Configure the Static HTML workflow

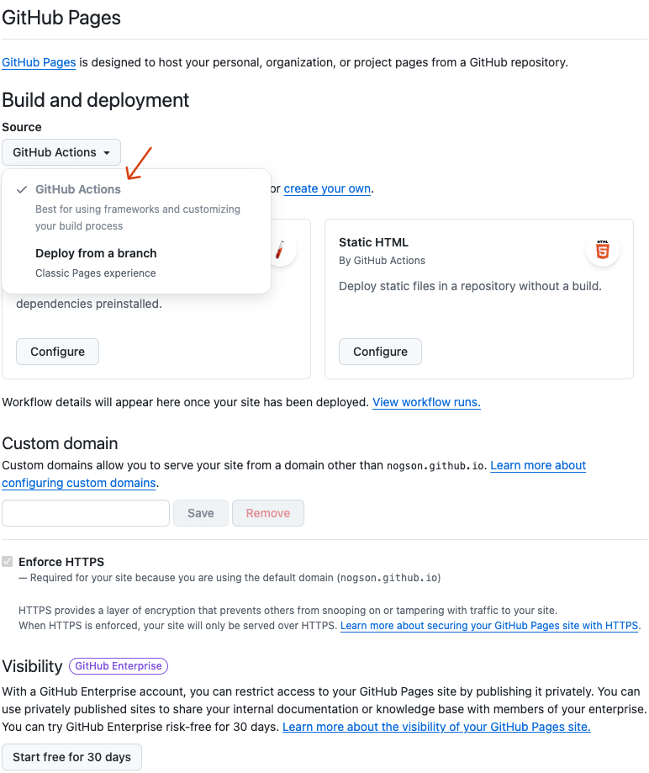380,352
